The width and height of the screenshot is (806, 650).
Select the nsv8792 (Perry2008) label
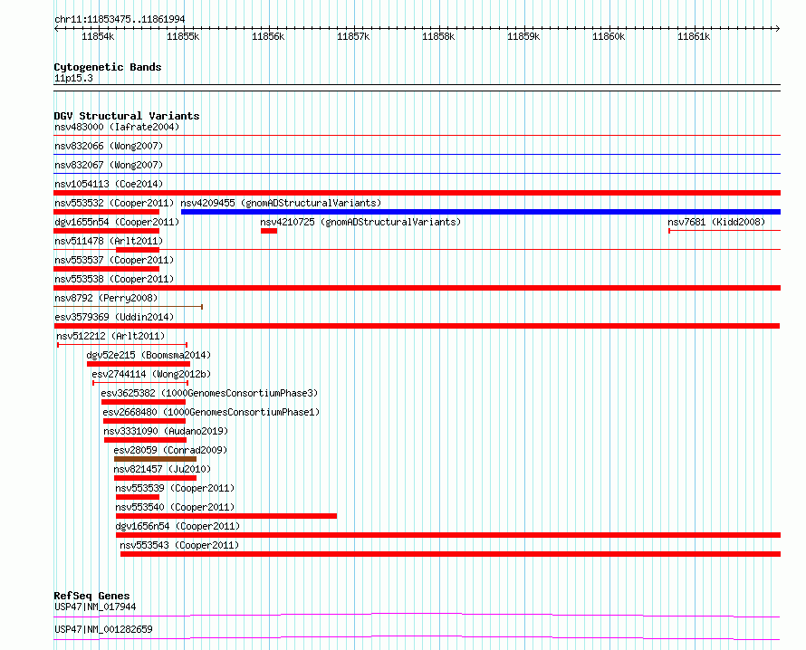106,299
